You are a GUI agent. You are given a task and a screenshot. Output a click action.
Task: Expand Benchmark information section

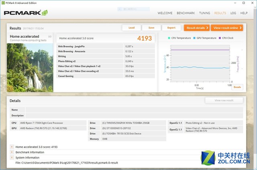point(12,152)
